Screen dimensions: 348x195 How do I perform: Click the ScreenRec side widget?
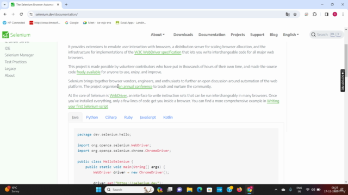tap(343, 81)
